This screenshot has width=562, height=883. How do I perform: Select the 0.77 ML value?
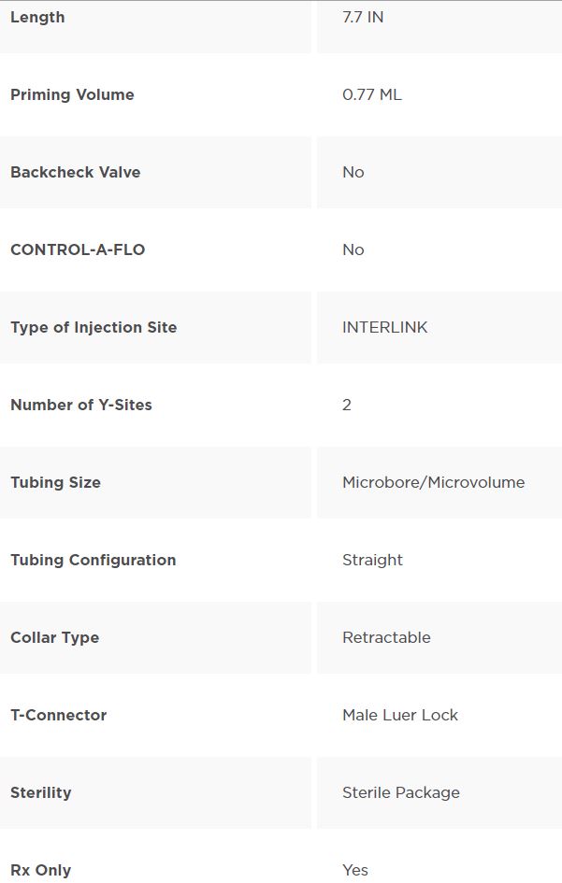(x=372, y=94)
